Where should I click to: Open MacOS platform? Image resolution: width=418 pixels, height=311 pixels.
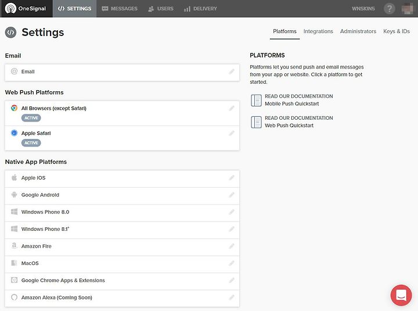pyautogui.click(x=122, y=264)
